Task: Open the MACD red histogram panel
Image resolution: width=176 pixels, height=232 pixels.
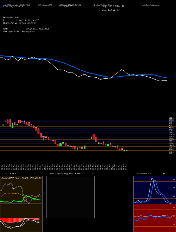Action: [x=21, y=218]
